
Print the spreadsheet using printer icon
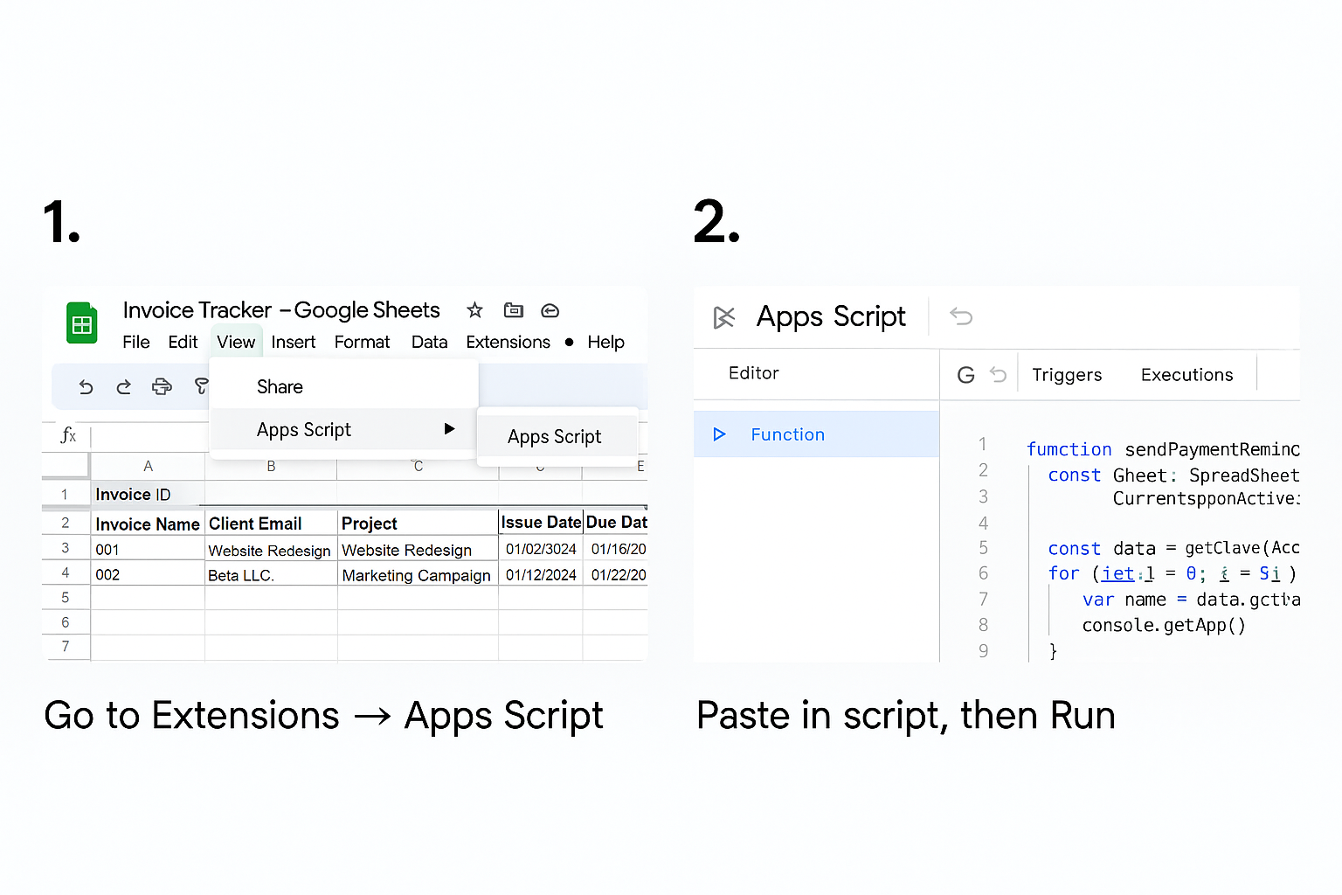(x=162, y=386)
